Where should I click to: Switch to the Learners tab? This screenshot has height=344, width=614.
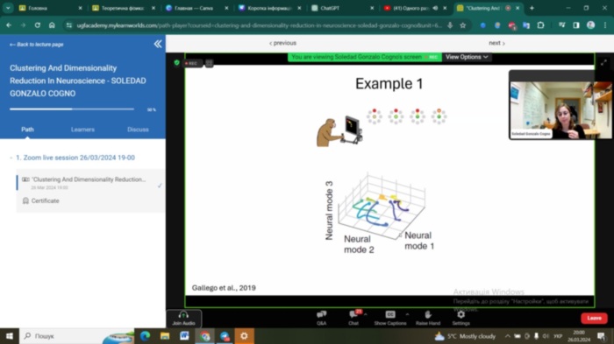click(x=82, y=130)
